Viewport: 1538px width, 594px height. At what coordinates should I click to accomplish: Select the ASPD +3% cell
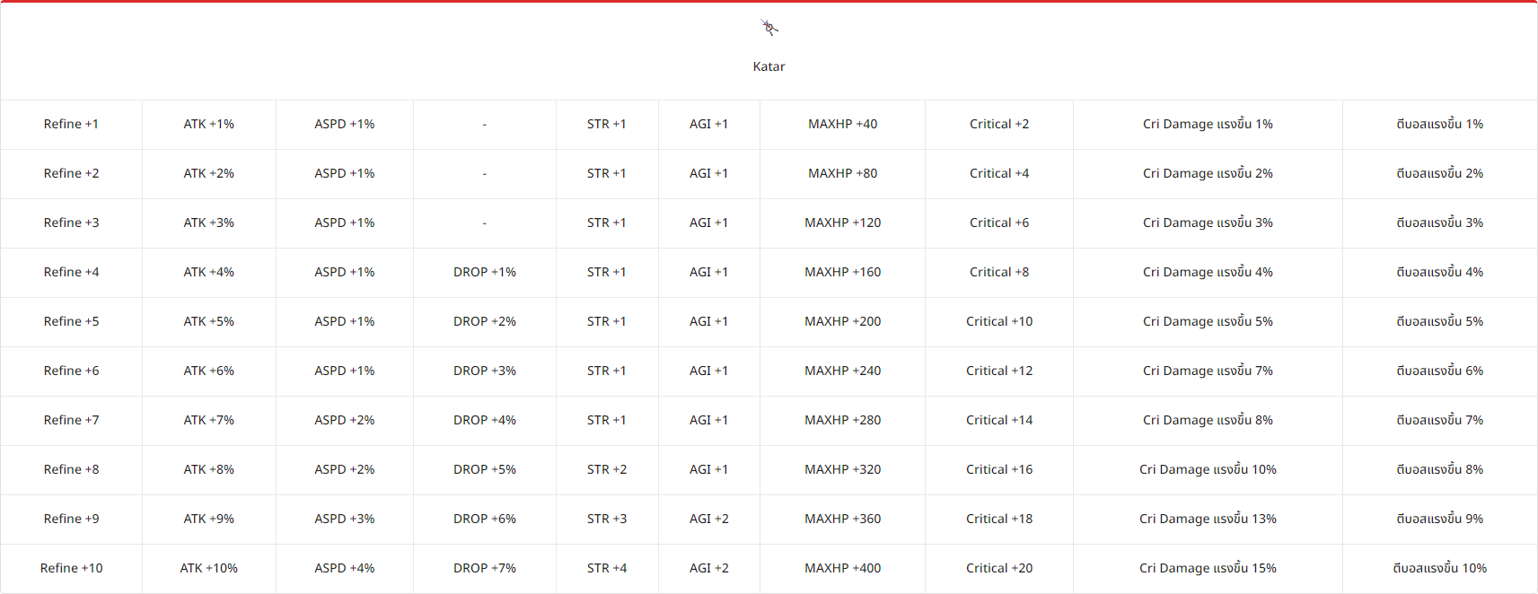click(344, 519)
